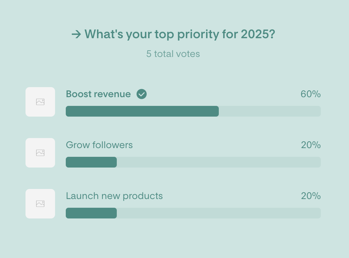Click the Launch new products progress bar fill
349x258 pixels.
(91, 213)
